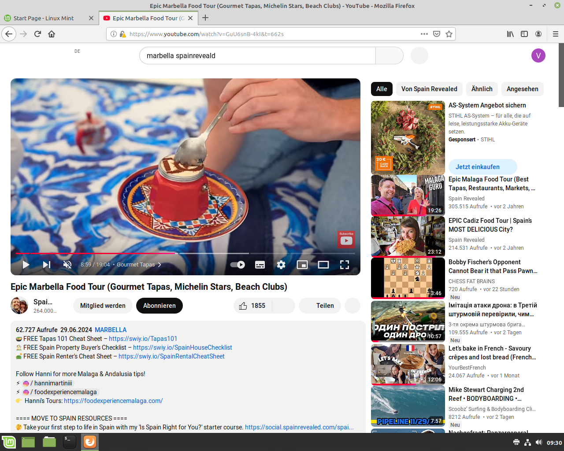
Task: Open Firefox library icon
Action: point(510,34)
